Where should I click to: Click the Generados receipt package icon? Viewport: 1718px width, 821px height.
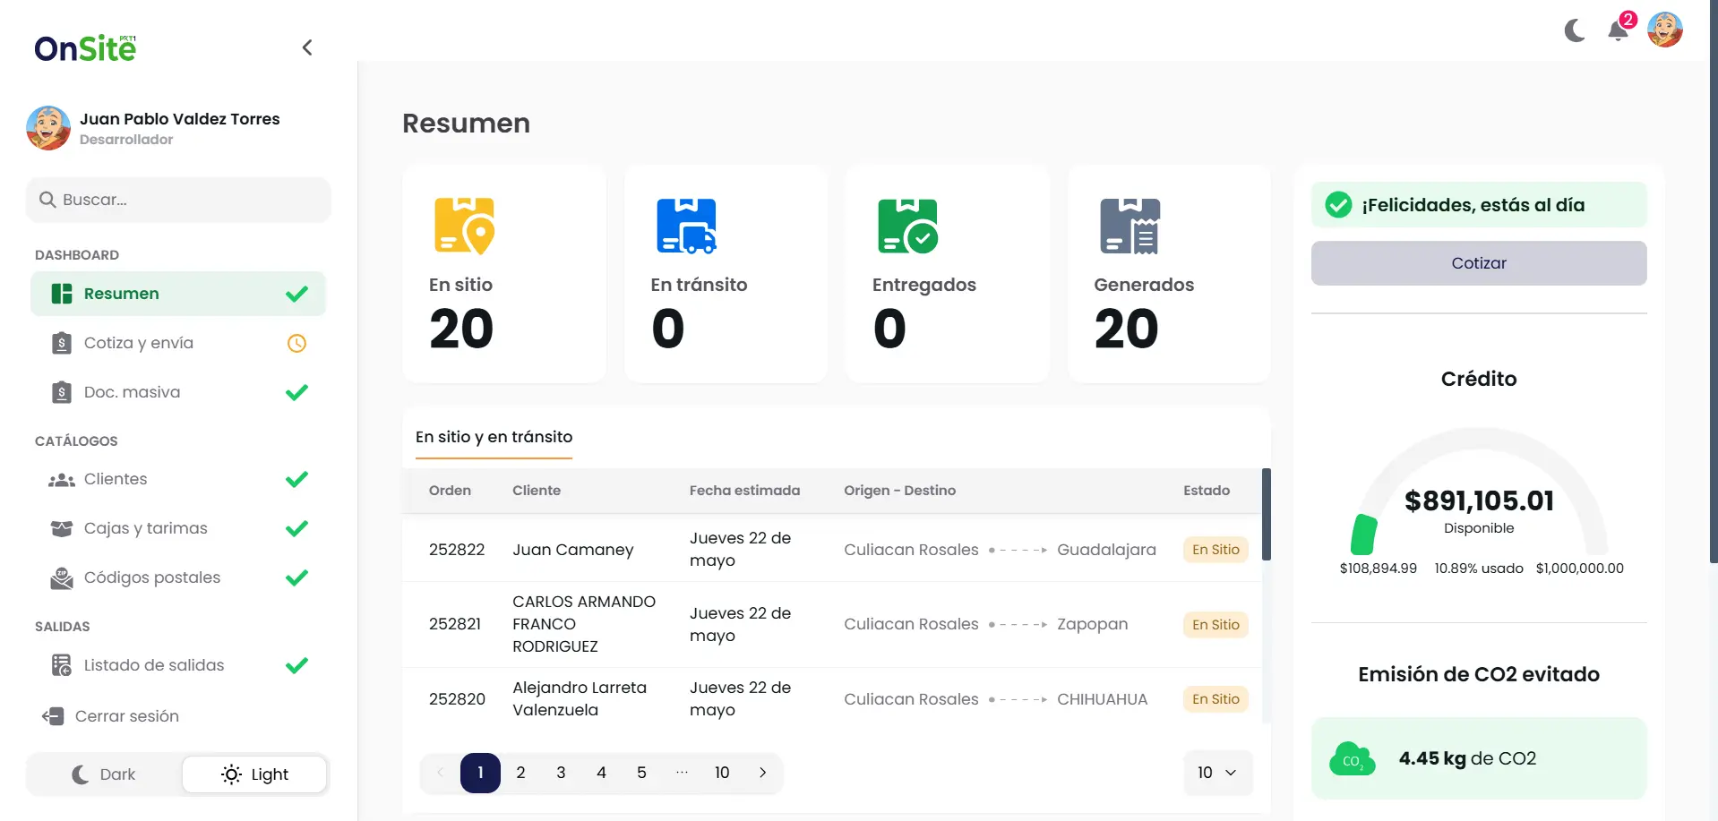(x=1130, y=226)
